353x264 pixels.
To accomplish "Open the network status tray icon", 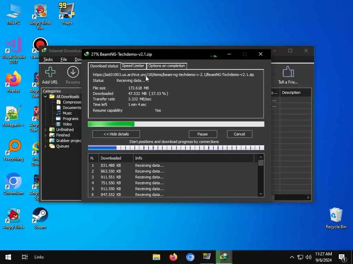I will click(x=300, y=257).
